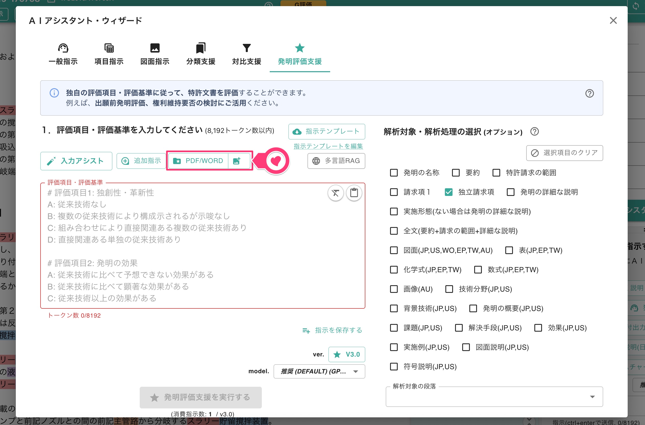Open the 解析対象の段落 dropdown
Screen dimensions: 645x425
tap(494, 396)
